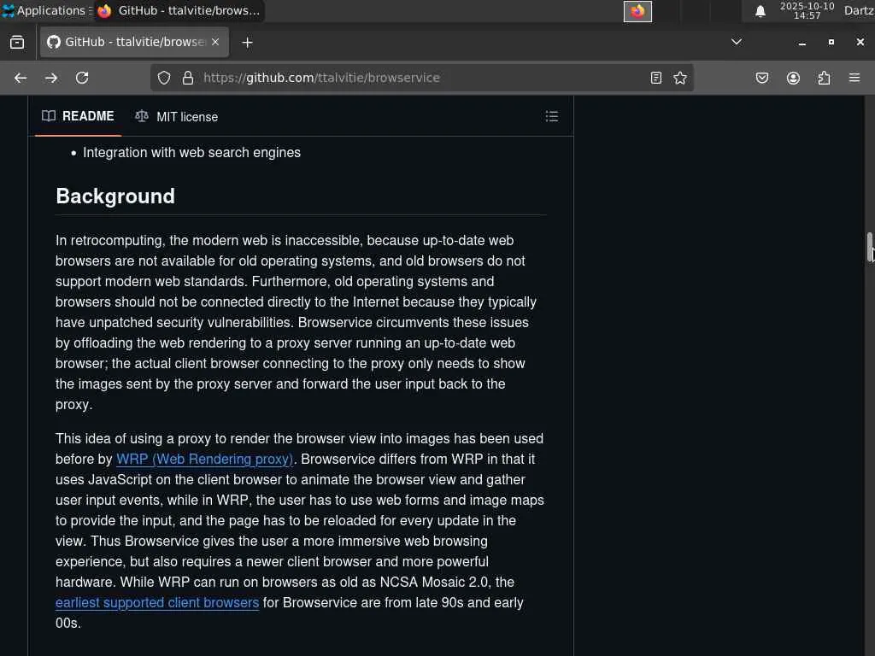Open the README outline list icon
875x656 pixels.
tap(552, 116)
